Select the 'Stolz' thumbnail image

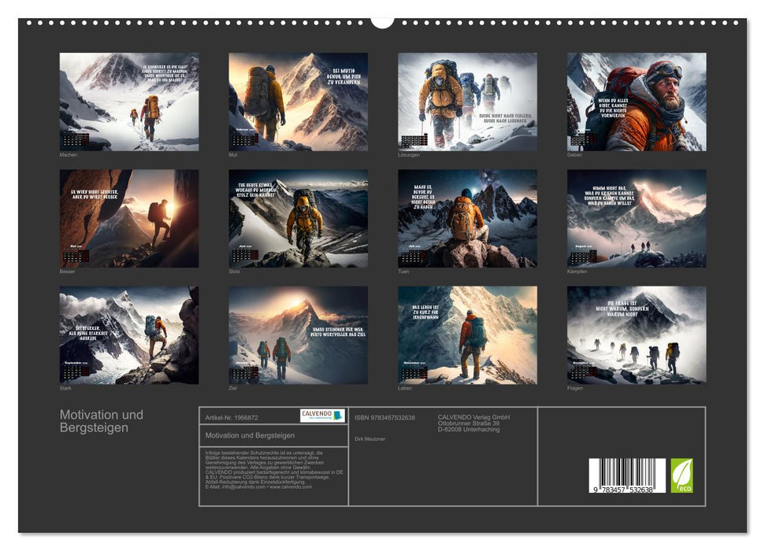pyautogui.click(x=298, y=218)
